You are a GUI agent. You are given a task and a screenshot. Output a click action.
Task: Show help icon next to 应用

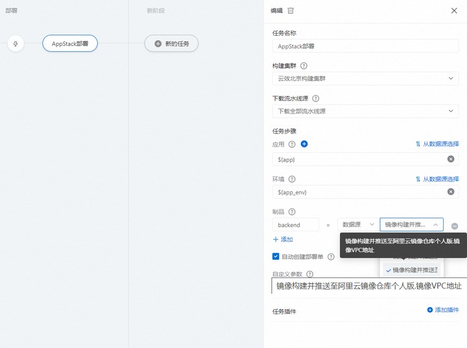coord(292,145)
